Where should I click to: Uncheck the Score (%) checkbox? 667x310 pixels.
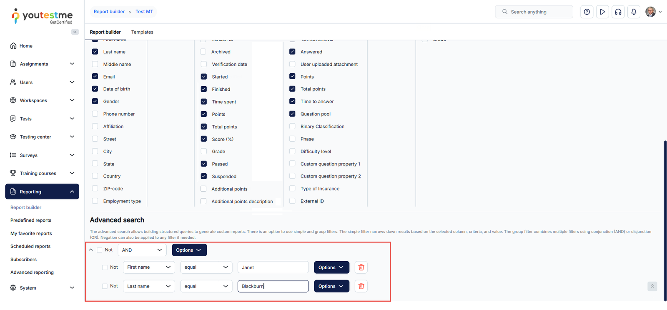(204, 139)
